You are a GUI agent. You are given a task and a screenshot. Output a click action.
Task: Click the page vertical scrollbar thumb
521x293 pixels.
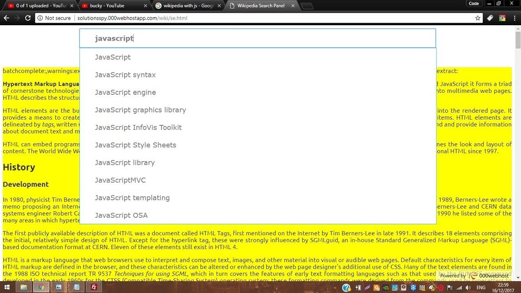pos(518,40)
